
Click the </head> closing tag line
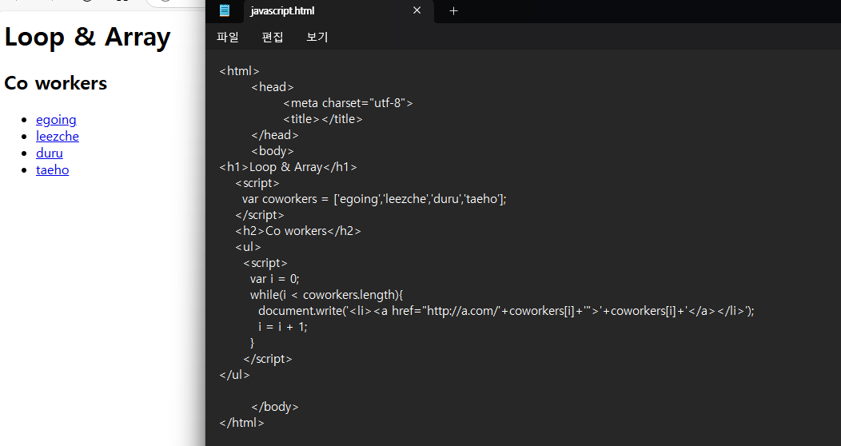tap(275, 134)
